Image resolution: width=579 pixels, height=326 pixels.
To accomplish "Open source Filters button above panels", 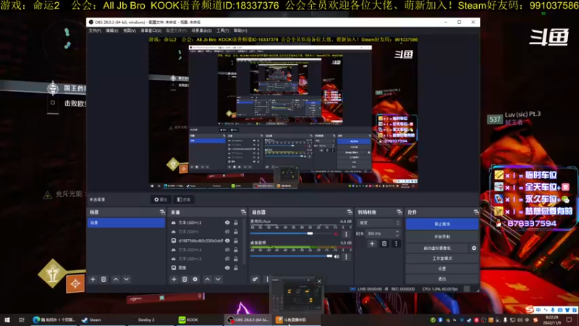I will pos(184,200).
